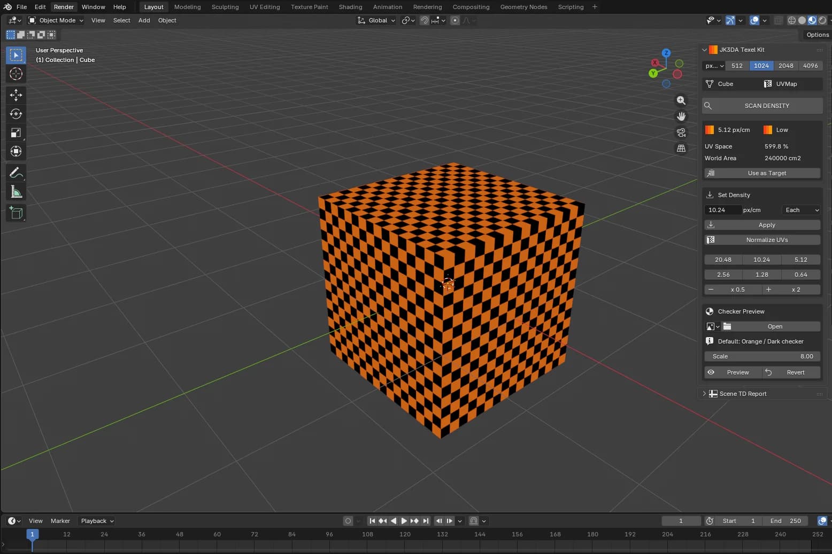Click the End frame field showing 250
The height and width of the screenshot is (554, 832).
coord(785,521)
